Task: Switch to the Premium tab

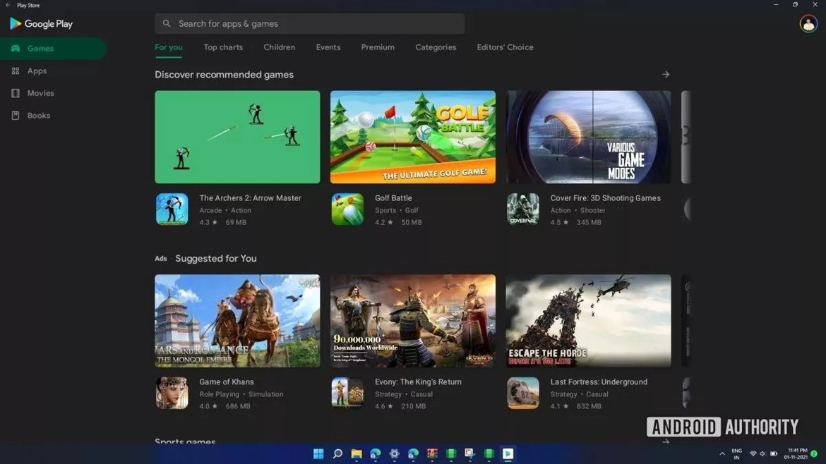Action: point(378,47)
